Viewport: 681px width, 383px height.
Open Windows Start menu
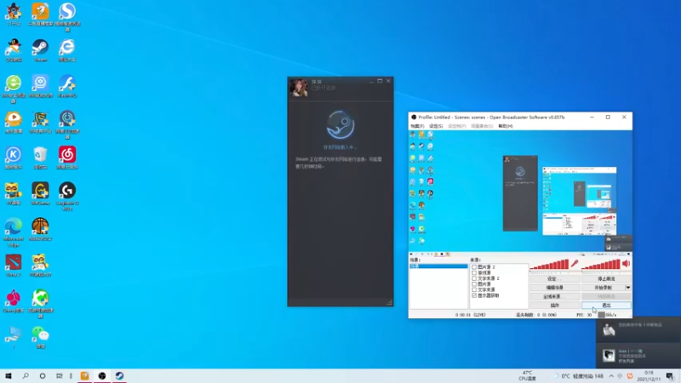(x=9, y=375)
